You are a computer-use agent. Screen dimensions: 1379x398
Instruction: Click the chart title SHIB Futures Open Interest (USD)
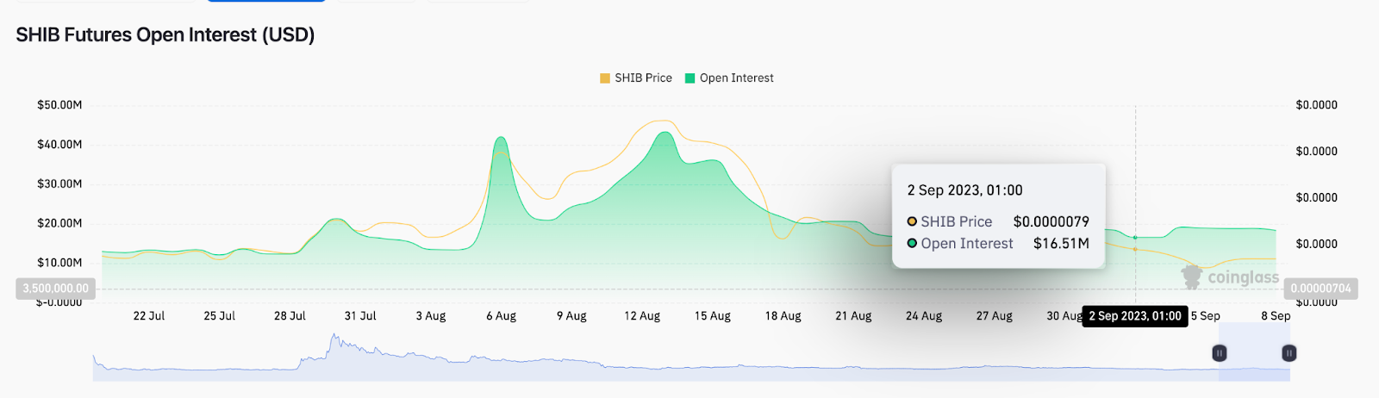pos(165,35)
